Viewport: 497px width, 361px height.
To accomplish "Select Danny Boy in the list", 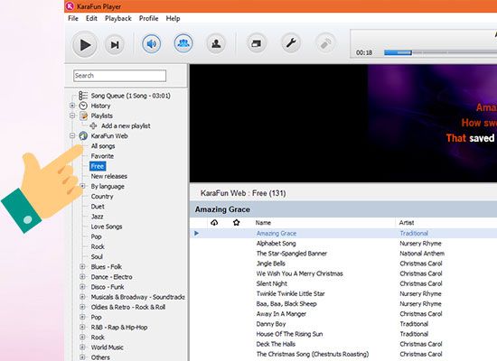I will tap(271, 324).
